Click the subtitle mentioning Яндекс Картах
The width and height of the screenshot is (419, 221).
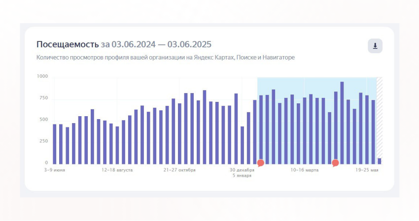point(166,58)
